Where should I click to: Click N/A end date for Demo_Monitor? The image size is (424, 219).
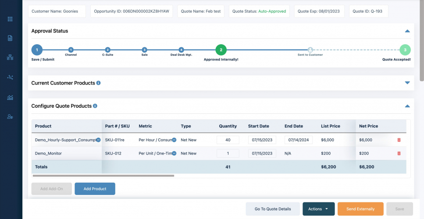pos(288,153)
